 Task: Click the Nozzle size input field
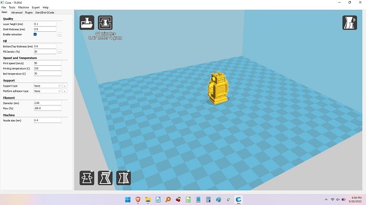[x=48, y=120]
